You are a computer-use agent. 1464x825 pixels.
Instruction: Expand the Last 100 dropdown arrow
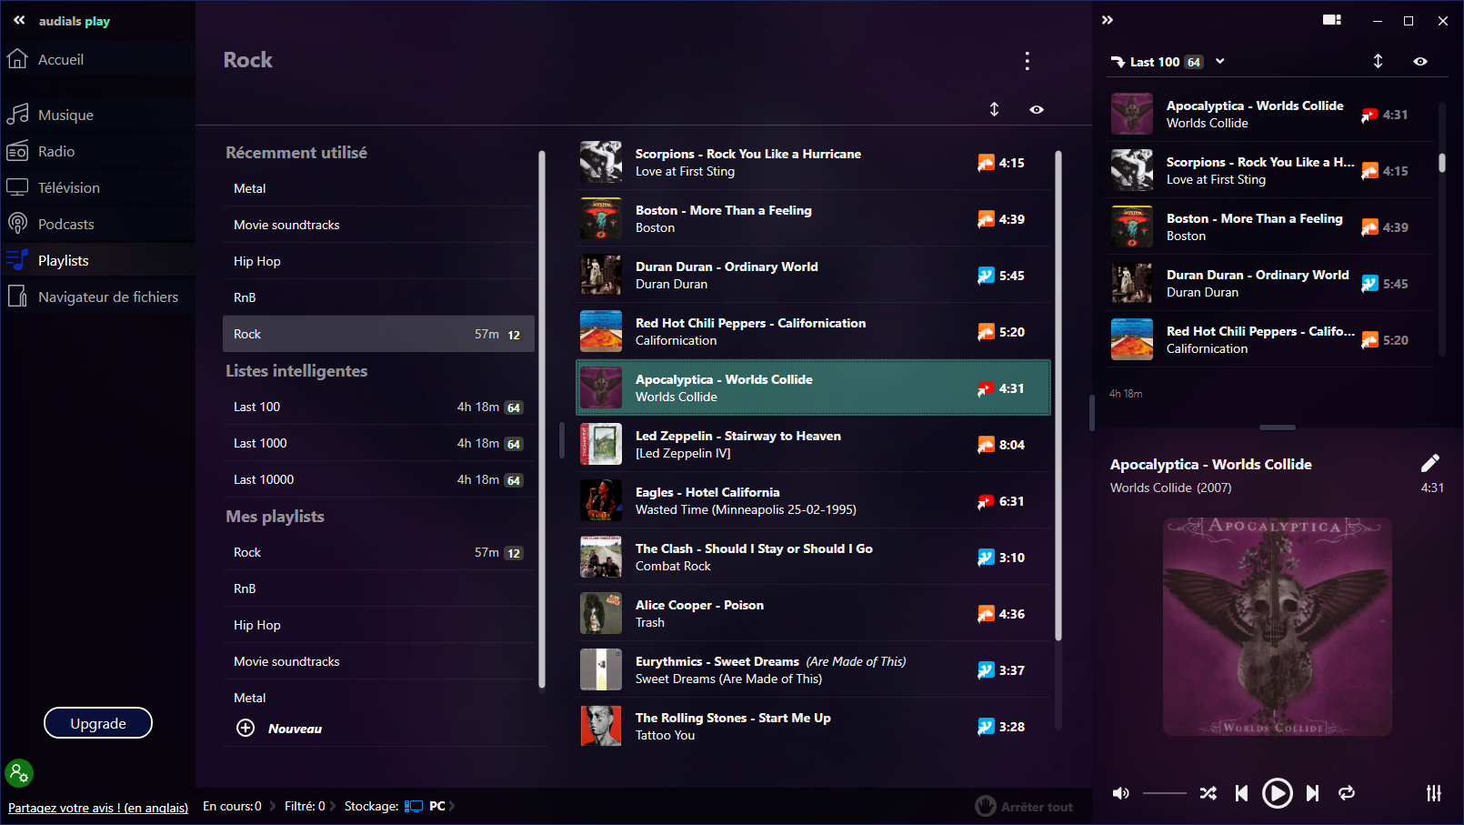pyautogui.click(x=1220, y=62)
